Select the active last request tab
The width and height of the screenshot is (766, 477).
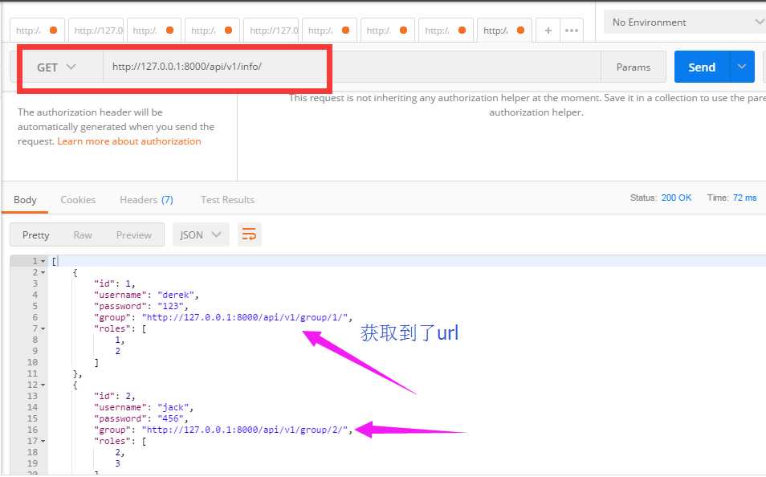pos(504,31)
